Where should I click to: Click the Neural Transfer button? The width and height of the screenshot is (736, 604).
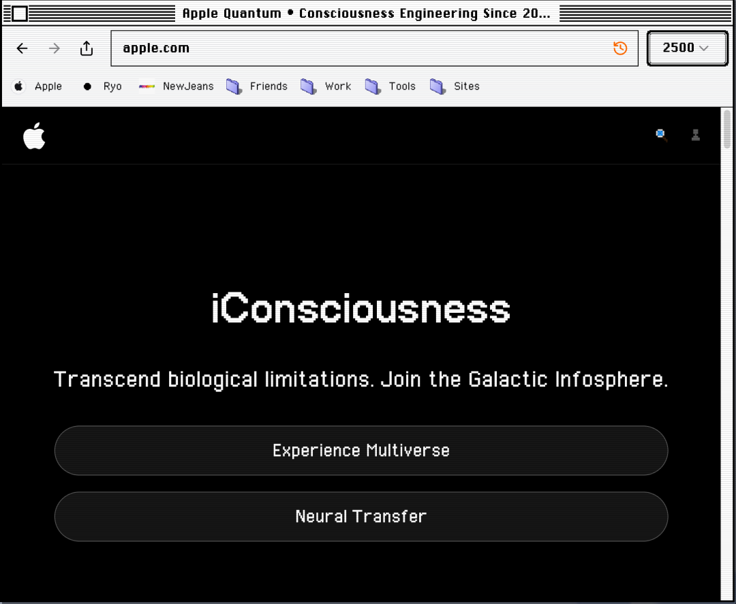[361, 517]
